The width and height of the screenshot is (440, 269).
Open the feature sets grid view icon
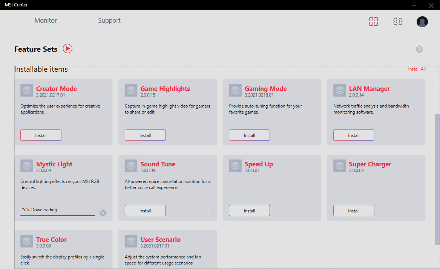click(374, 22)
